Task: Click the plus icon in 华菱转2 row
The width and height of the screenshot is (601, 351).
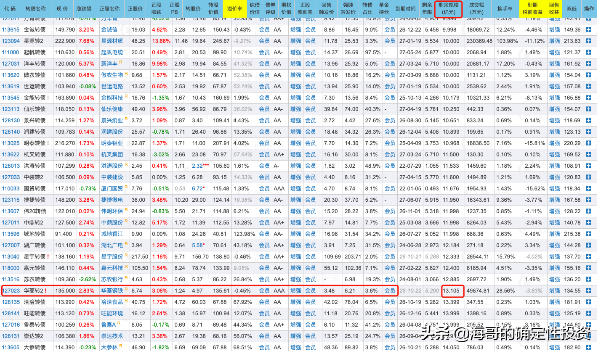Action: pyautogui.click(x=588, y=290)
